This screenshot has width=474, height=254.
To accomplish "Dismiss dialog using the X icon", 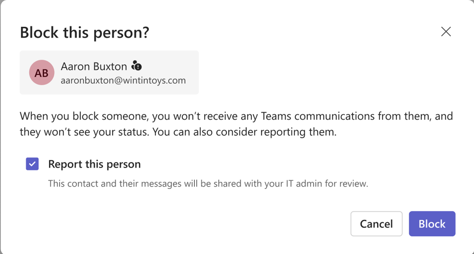I will coord(446,32).
